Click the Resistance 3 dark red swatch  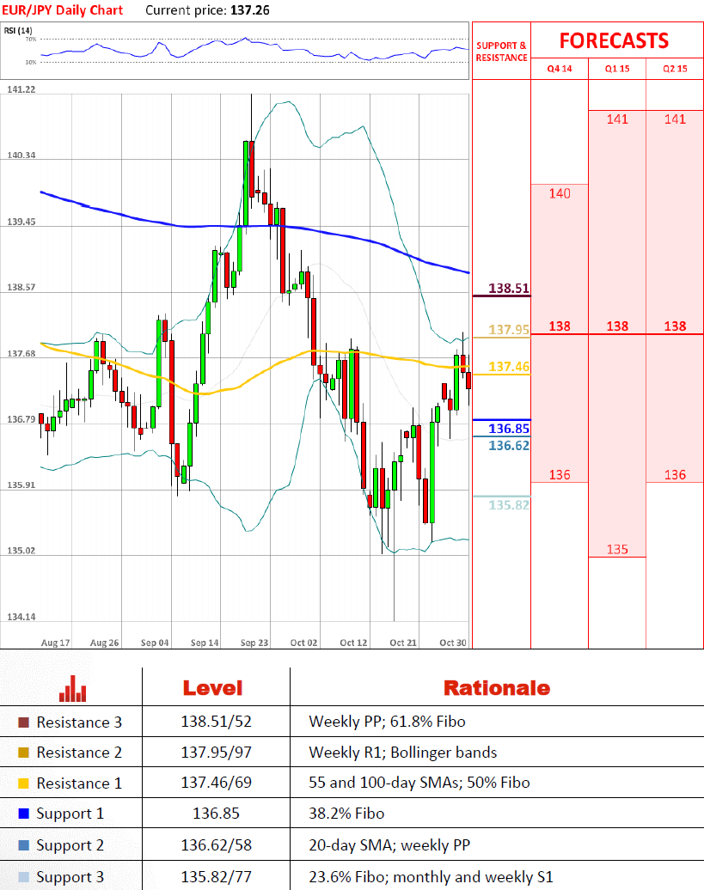[x=23, y=722]
